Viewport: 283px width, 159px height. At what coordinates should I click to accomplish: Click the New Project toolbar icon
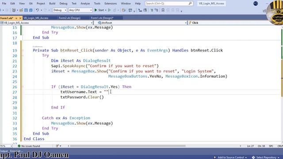point(14,10)
